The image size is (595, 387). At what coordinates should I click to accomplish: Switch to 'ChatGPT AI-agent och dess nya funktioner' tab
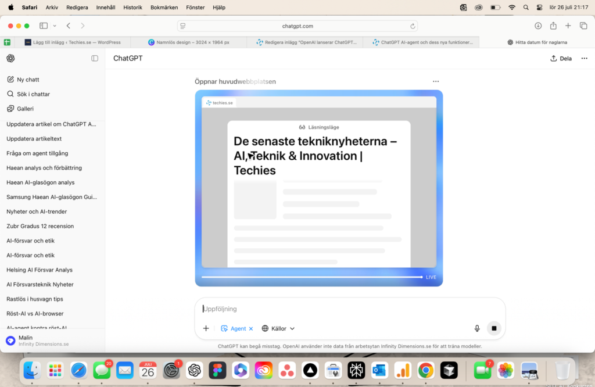[x=421, y=42]
